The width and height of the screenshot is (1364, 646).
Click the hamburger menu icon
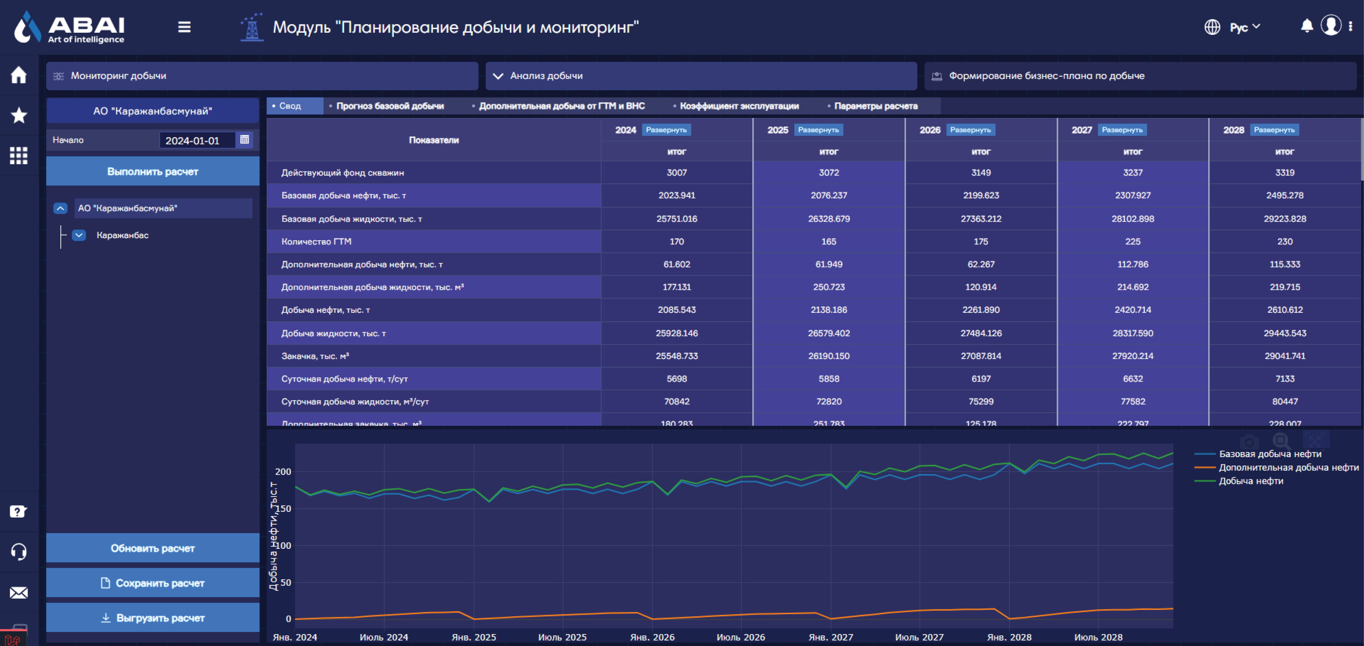pyautogui.click(x=184, y=27)
